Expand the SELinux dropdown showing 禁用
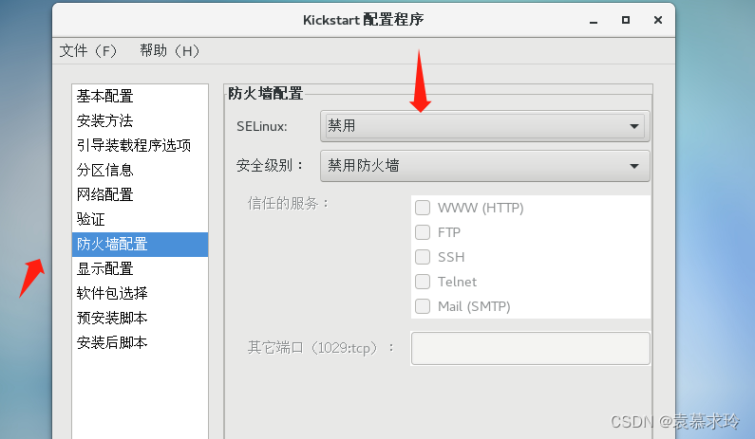755x439 pixels. 485,126
